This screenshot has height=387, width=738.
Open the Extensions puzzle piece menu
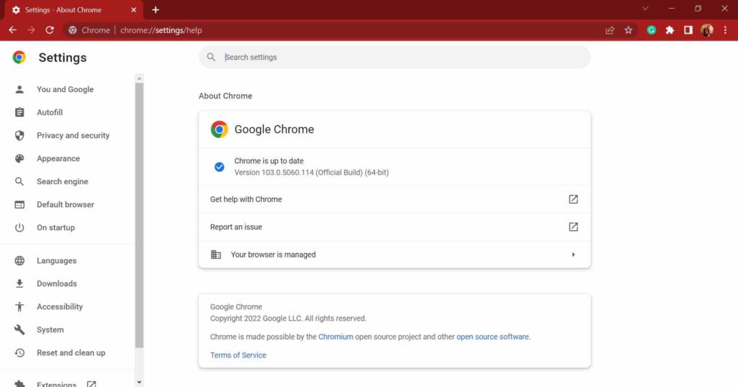point(670,30)
